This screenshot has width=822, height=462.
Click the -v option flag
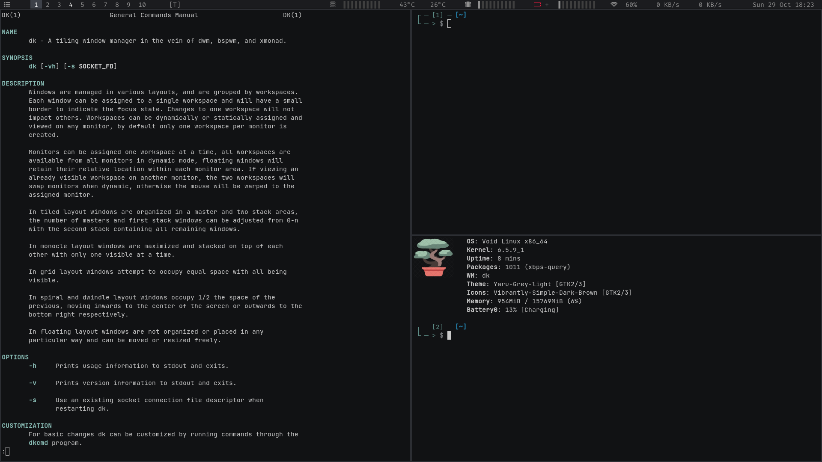tap(33, 383)
